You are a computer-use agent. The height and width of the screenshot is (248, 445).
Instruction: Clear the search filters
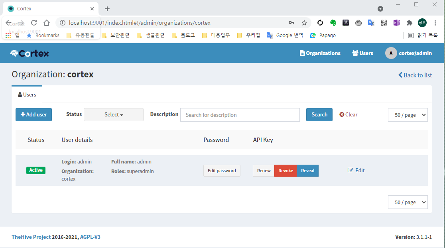point(348,115)
